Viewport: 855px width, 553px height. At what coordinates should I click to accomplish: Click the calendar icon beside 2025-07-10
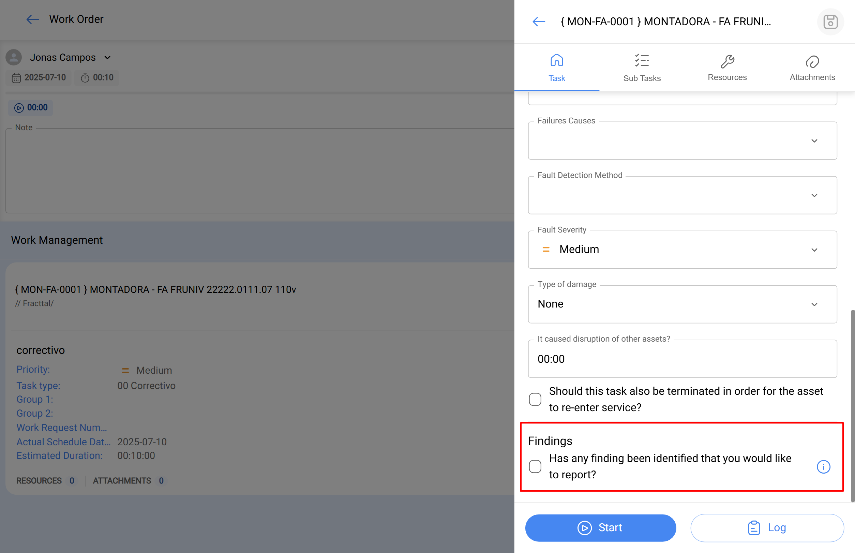click(16, 78)
